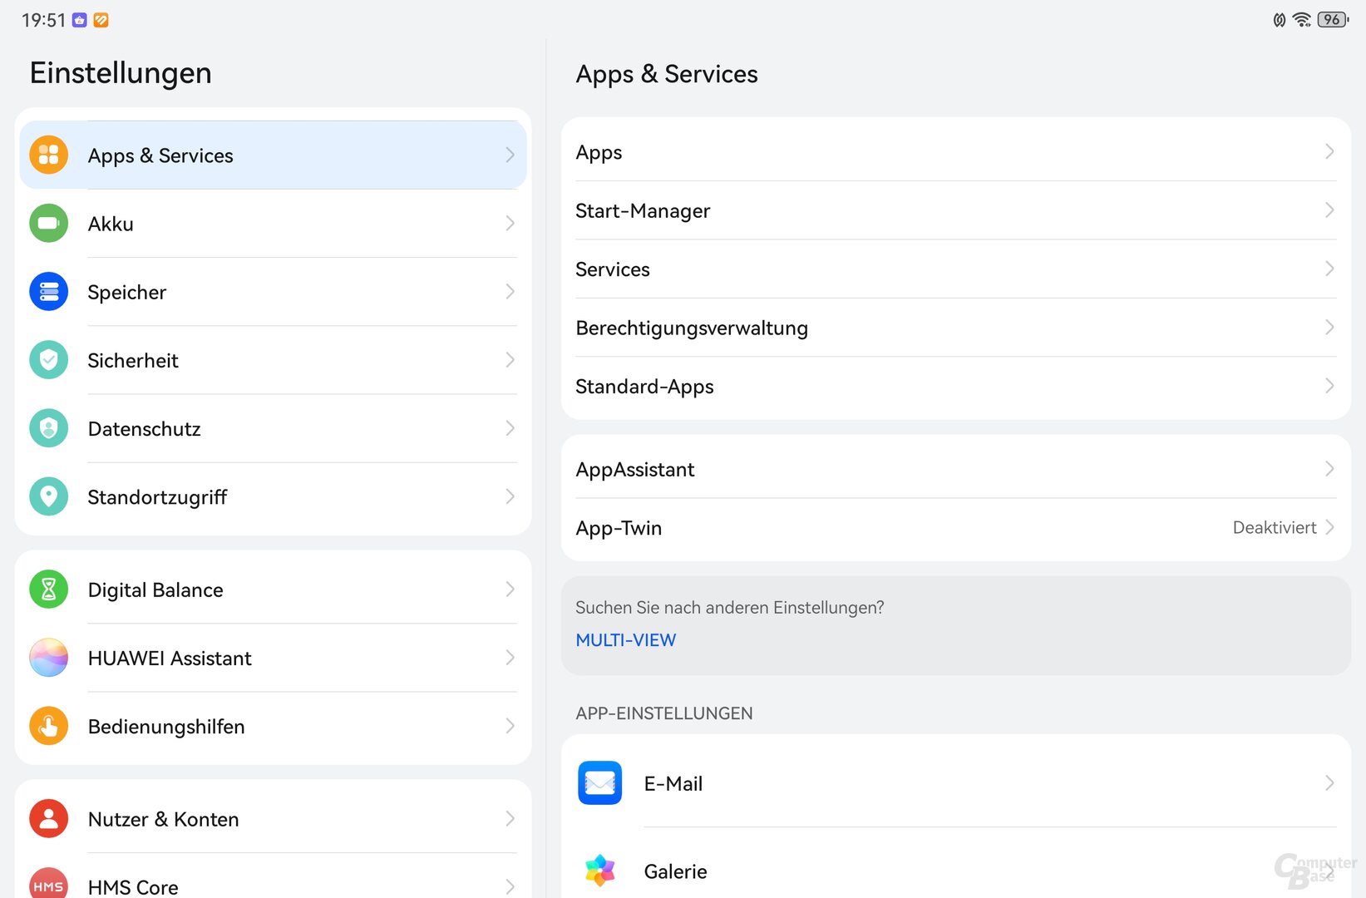Tap the orange notification icon in status bar
The height and width of the screenshot is (898, 1366).
[x=101, y=20]
